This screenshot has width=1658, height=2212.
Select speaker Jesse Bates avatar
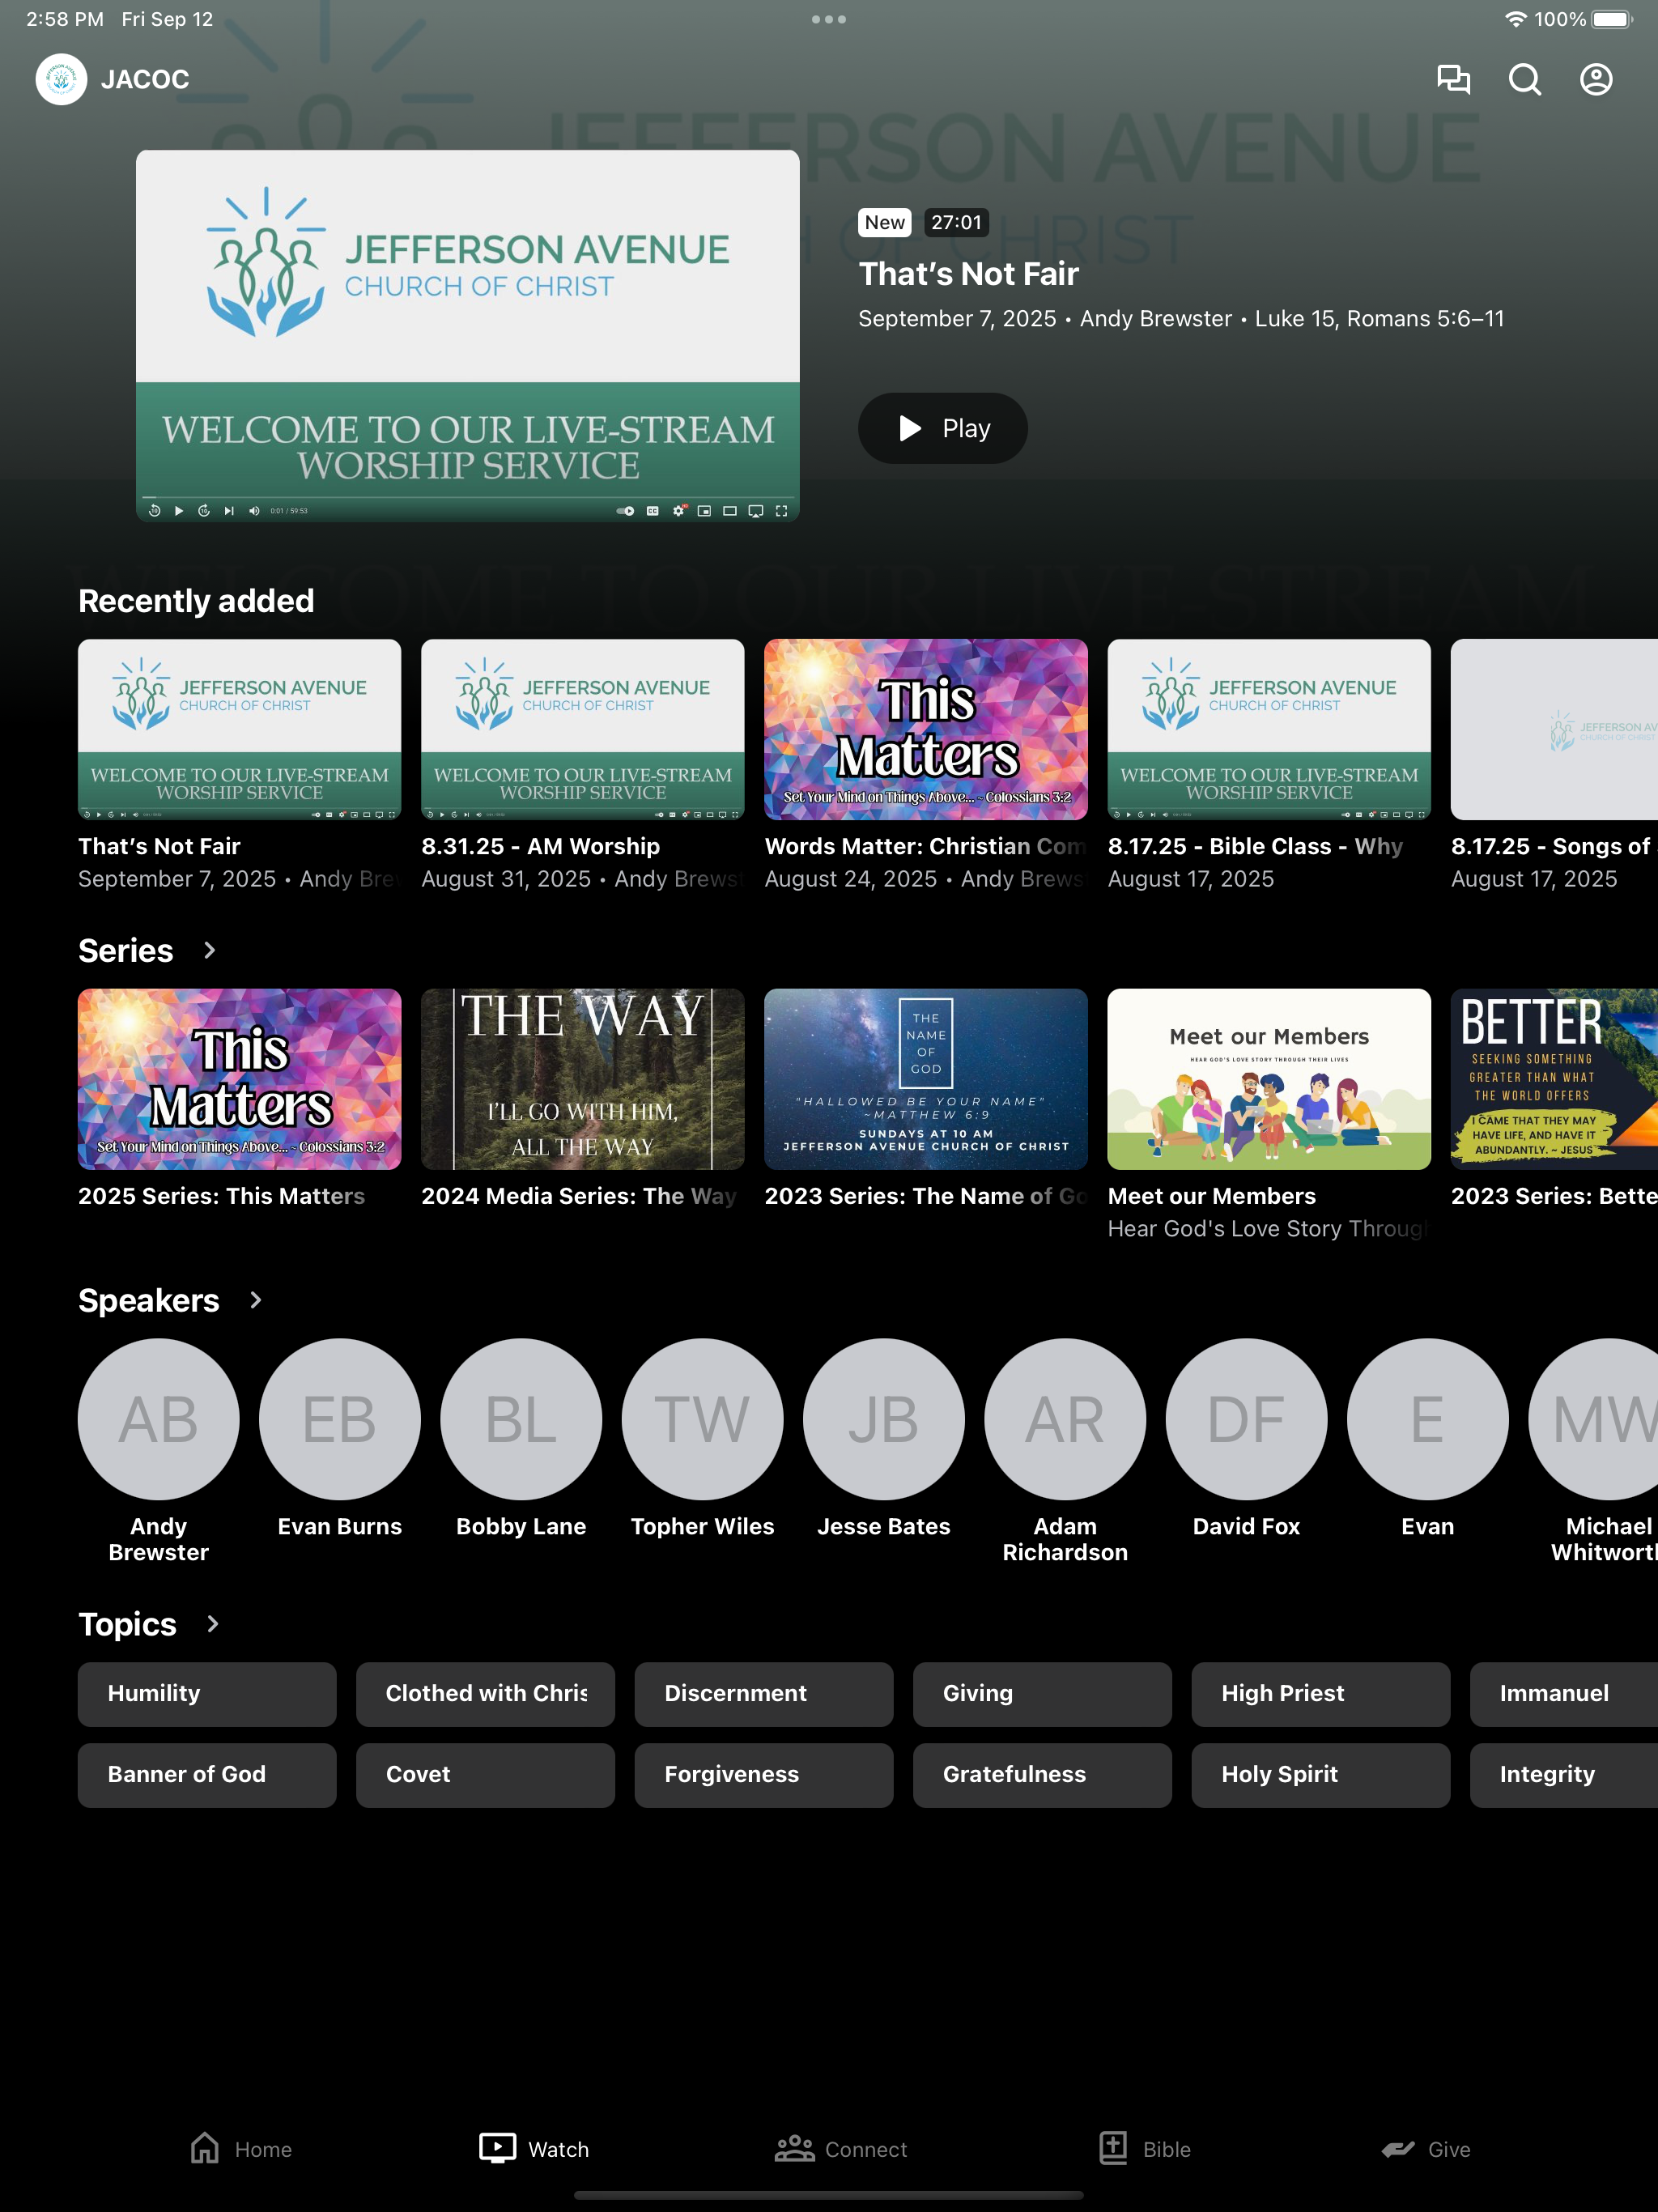point(884,1419)
